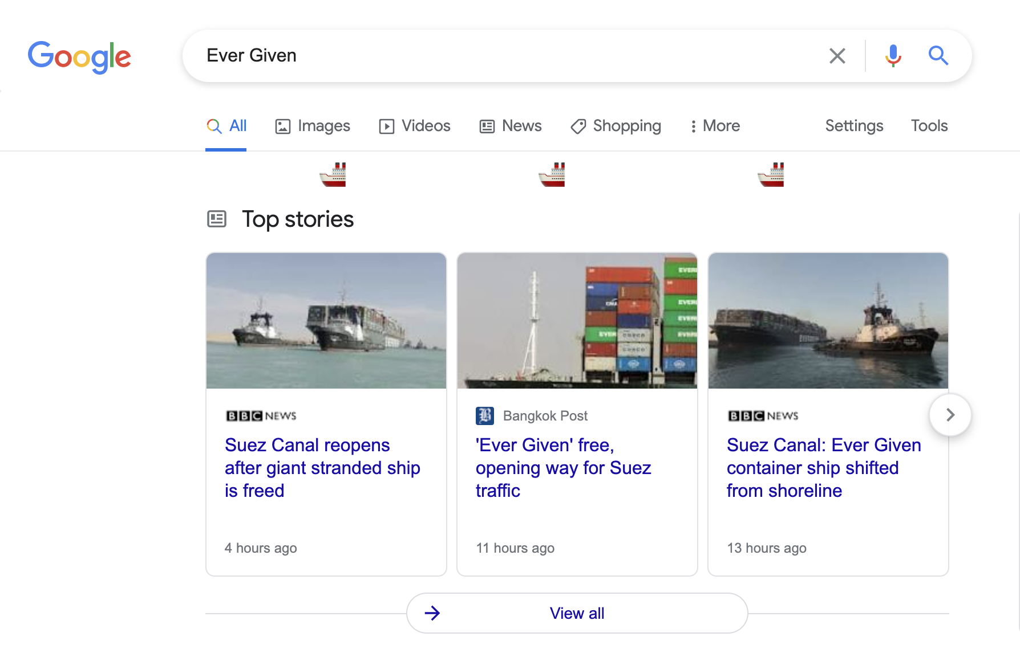Advance the stories carousel with the right chevron
Image resolution: width=1020 pixels, height=645 pixels.
950,415
